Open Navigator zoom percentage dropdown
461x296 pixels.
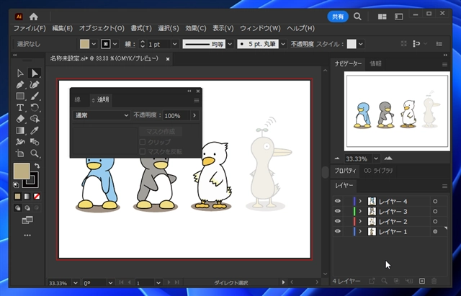click(376, 158)
